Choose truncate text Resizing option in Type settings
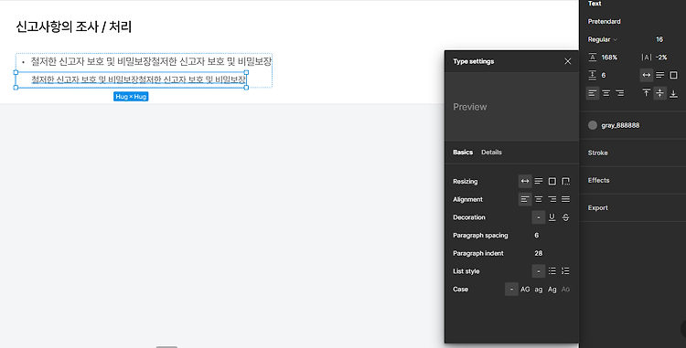This screenshot has height=348, width=686. point(565,181)
